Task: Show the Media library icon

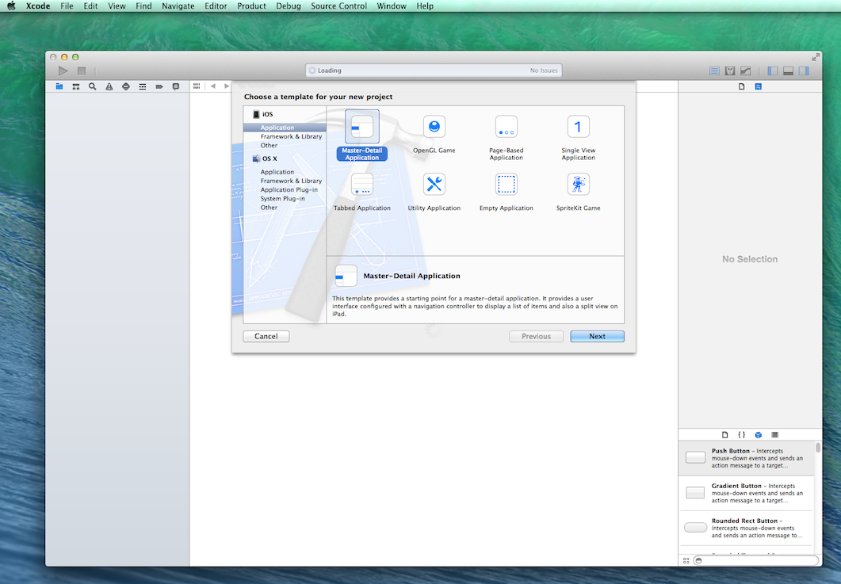Action: (775, 435)
